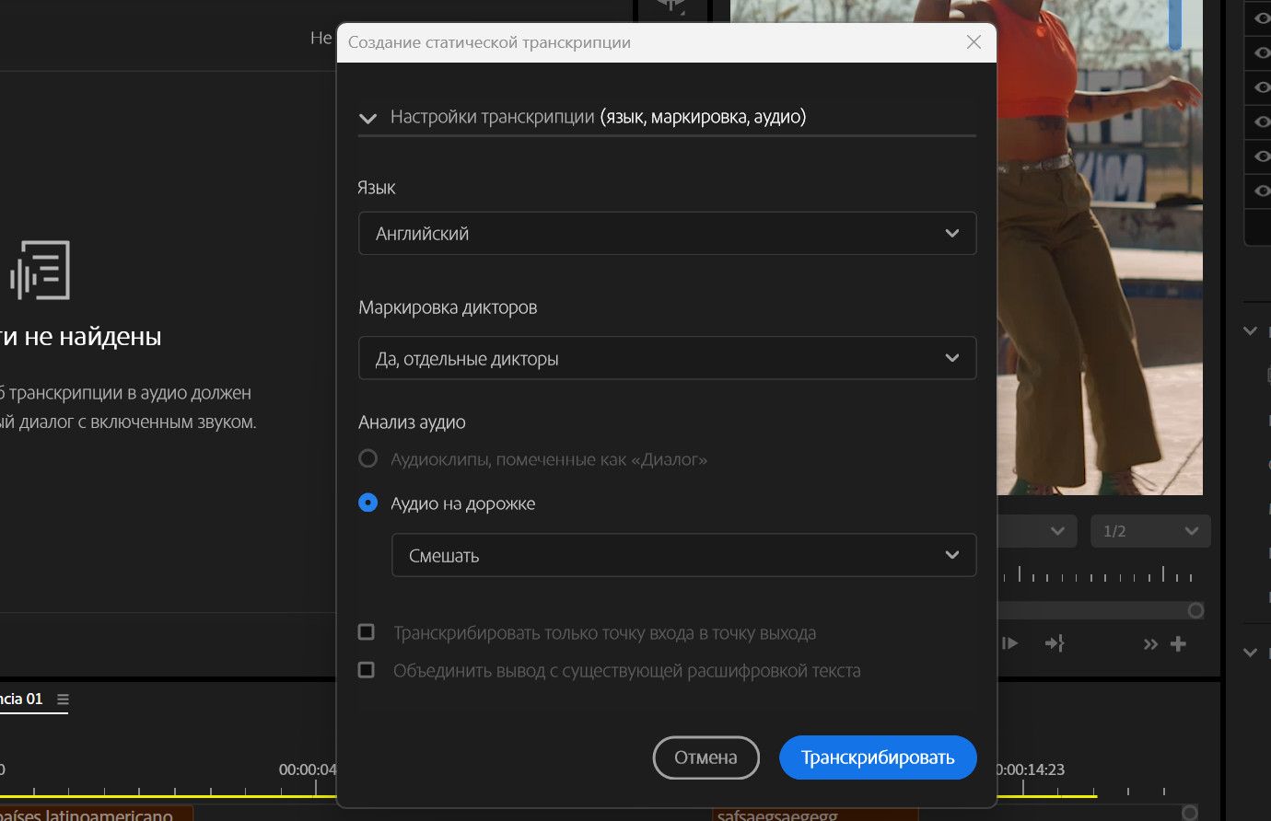
Task: Open the Язык dropdown showing Английский
Action: coord(666,234)
